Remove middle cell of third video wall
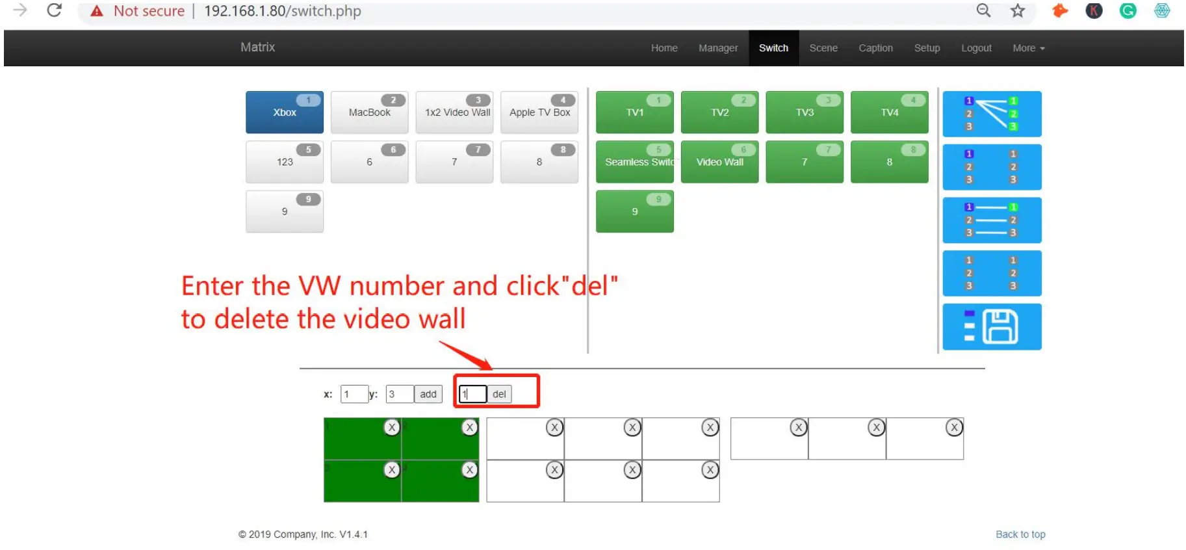1186x550 pixels. 877,427
